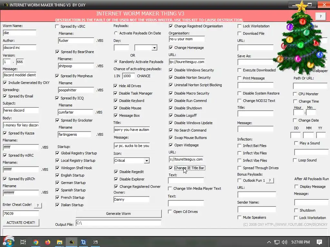Enable Spread Through Drives checkbox
The height and width of the screenshot is (247, 330).
click(x=239, y=168)
